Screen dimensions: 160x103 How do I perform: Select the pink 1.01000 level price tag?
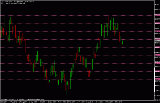(x=157, y=79)
